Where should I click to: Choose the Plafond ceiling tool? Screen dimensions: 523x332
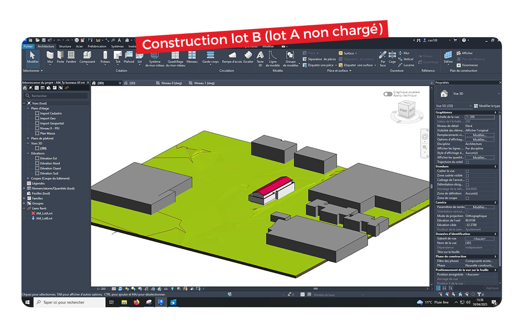(129, 57)
